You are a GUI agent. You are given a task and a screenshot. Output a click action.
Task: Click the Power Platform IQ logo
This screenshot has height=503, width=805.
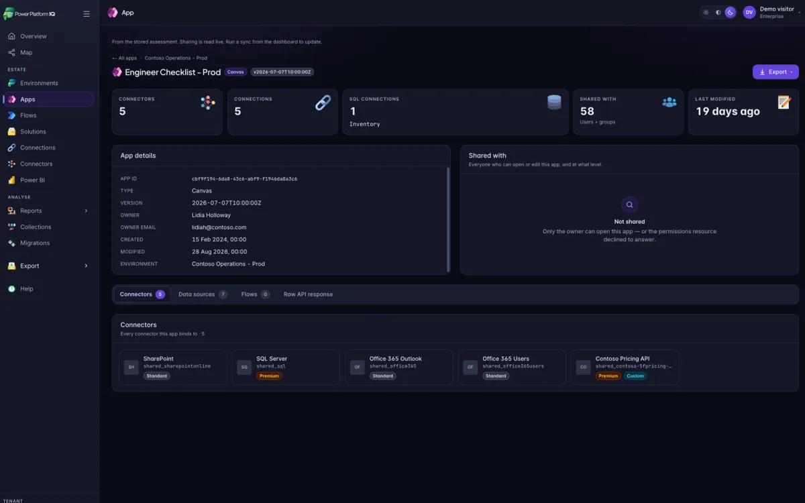click(x=29, y=13)
